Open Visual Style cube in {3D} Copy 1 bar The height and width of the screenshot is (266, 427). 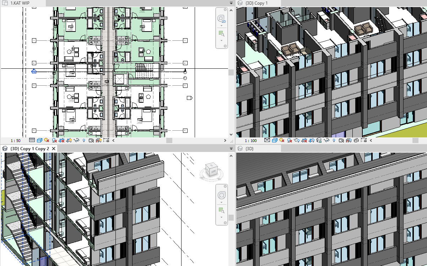click(x=275, y=141)
